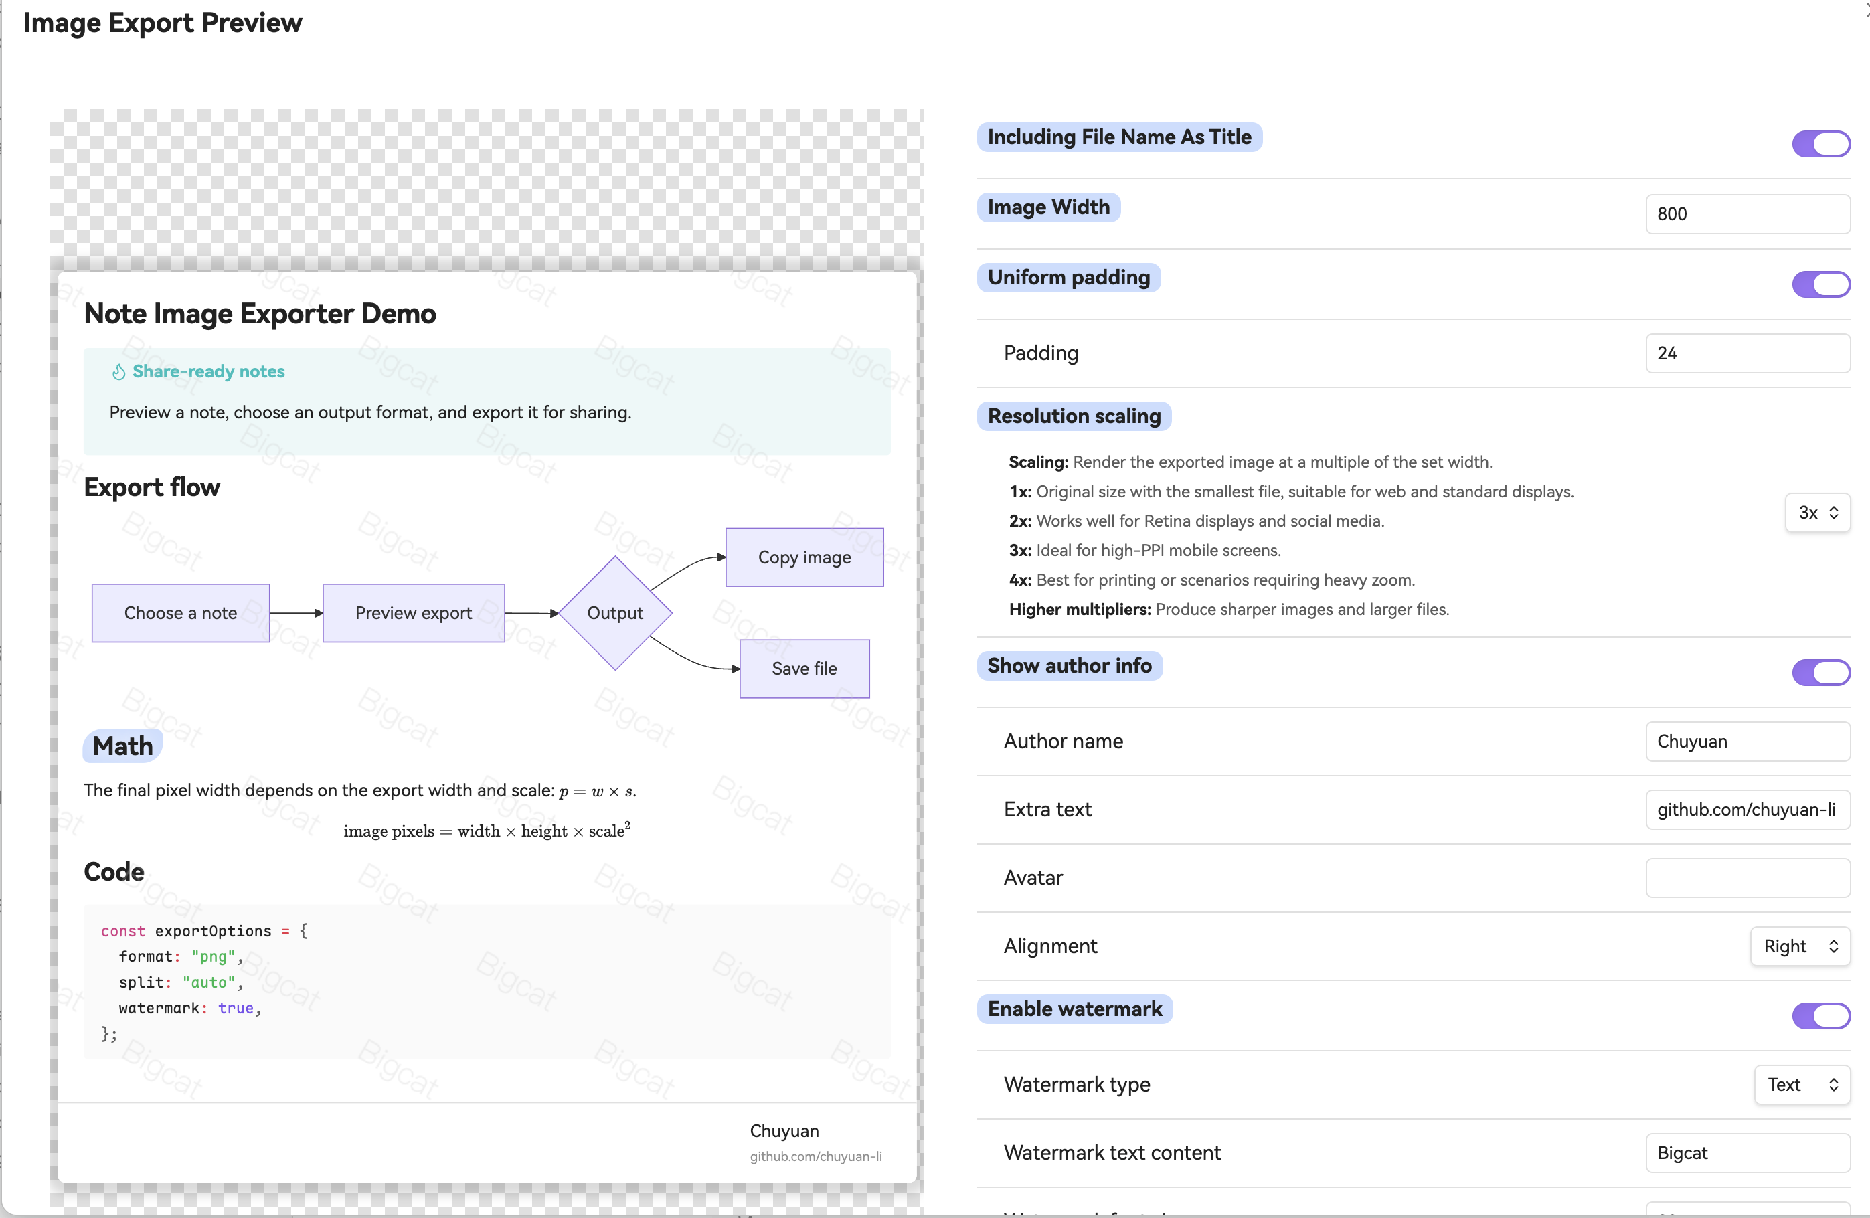Click the Image Width input field
The width and height of the screenshot is (1870, 1218).
[1748, 213]
